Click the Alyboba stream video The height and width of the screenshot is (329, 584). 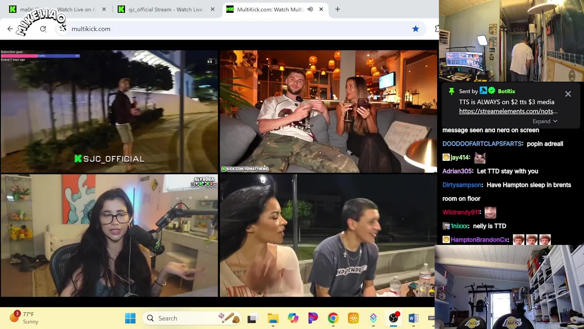(x=109, y=236)
